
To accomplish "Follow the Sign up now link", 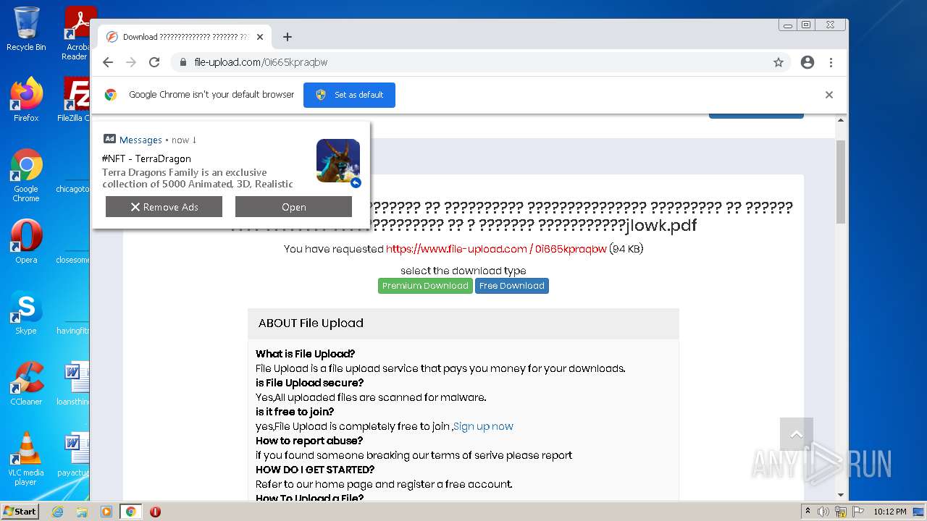I will [483, 426].
